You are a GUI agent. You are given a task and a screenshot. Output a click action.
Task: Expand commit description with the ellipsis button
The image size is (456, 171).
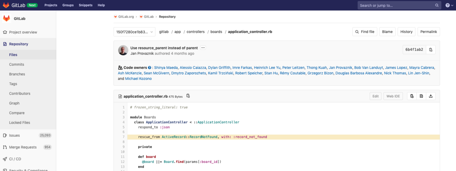point(203,48)
